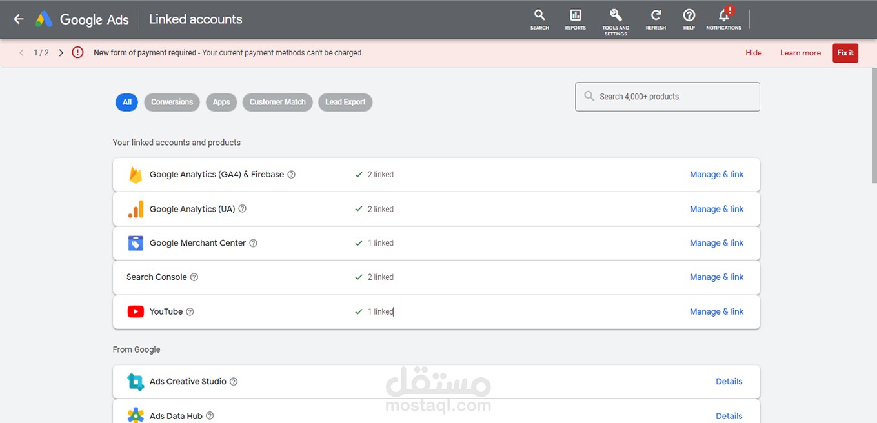Go to next alert with right chevron
877x423 pixels.
pos(61,53)
